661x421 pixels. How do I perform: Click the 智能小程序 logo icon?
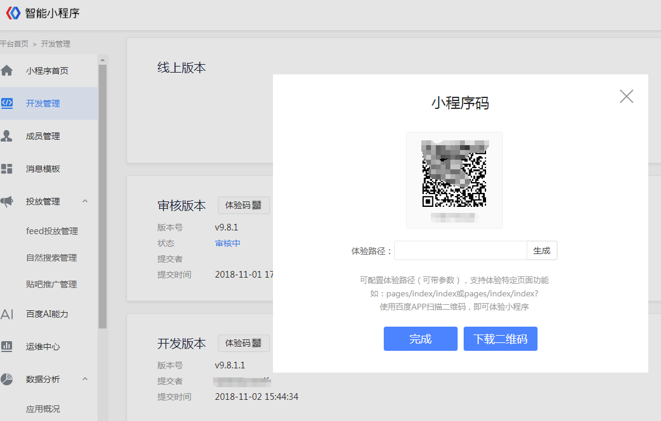(x=13, y=13)
